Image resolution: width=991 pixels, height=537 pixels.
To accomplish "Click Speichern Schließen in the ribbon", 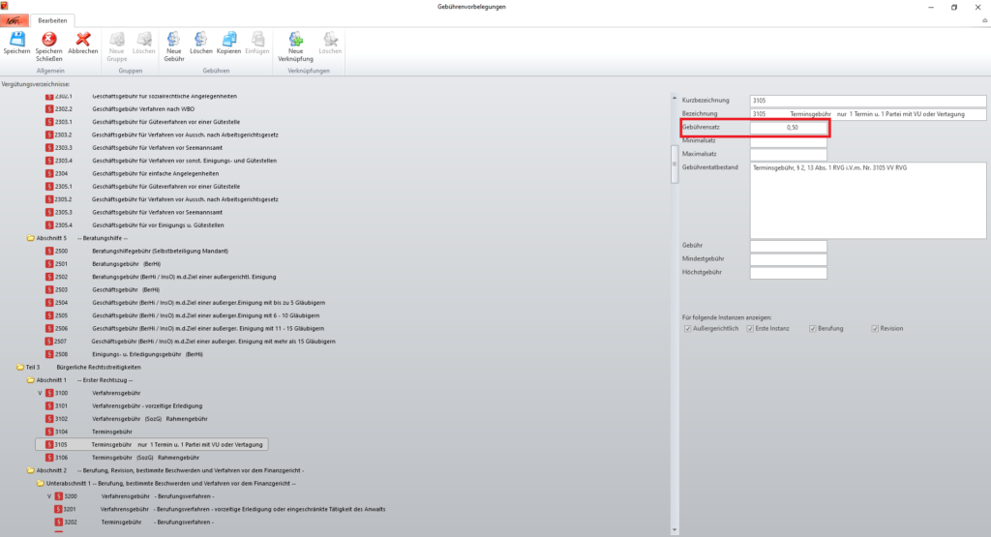I will click(x=48, y=45).
